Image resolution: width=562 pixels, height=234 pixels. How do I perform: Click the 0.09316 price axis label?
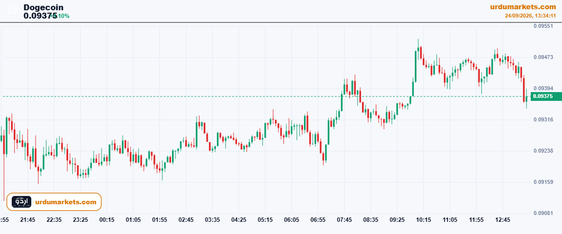[x=543, y=119]
